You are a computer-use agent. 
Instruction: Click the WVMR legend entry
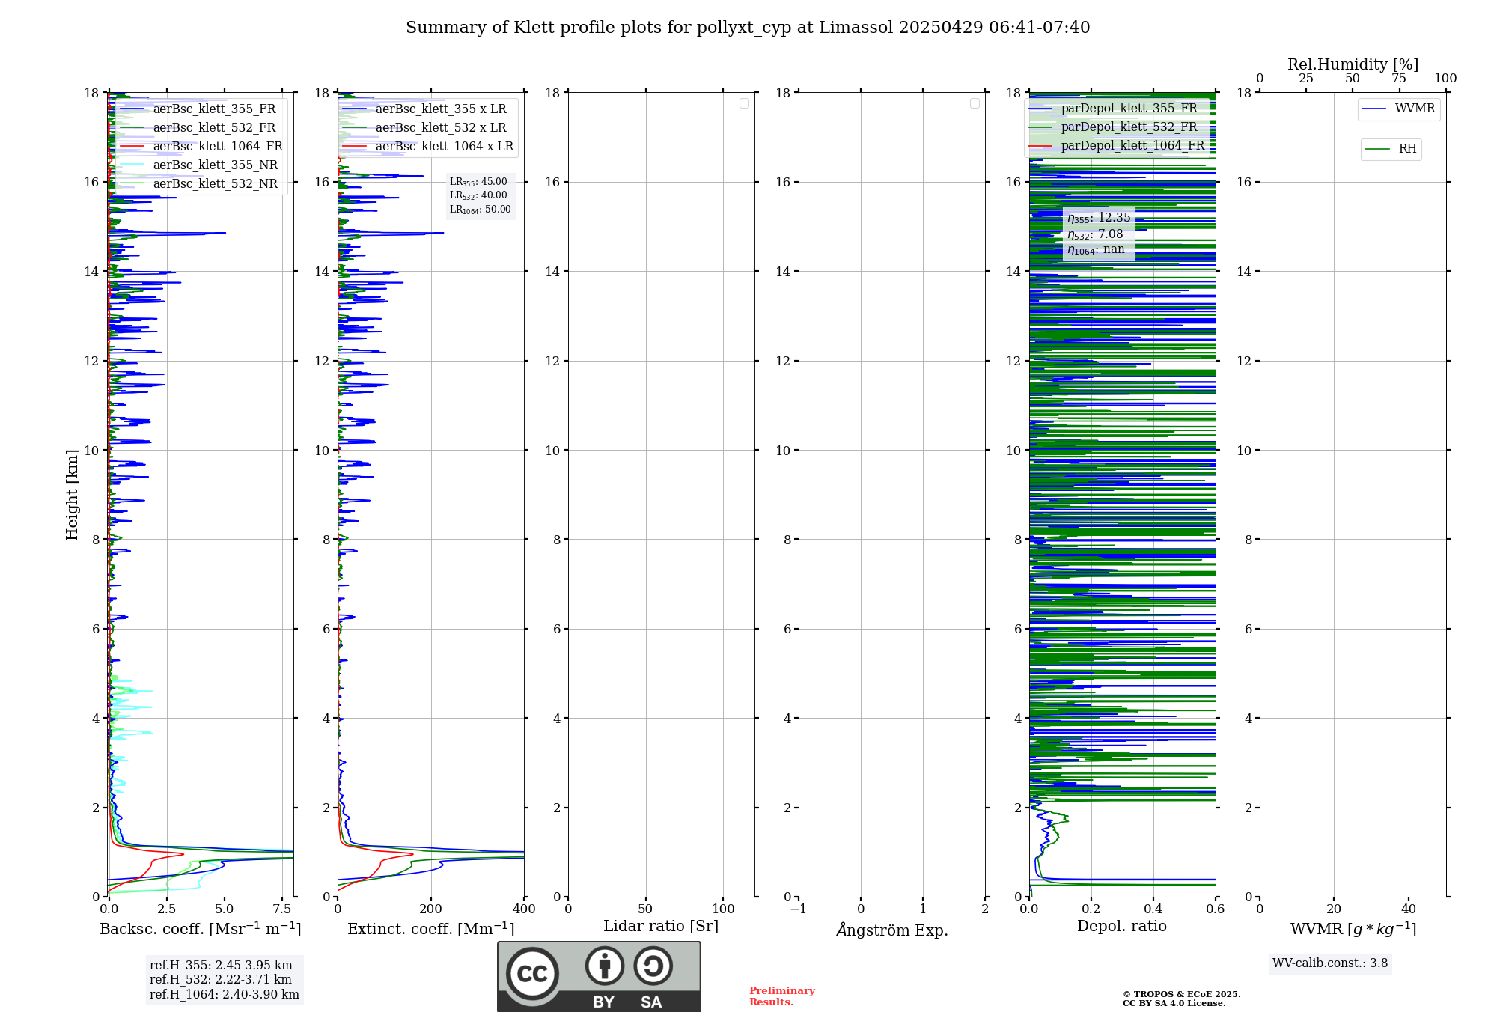tap(1398, 109)
